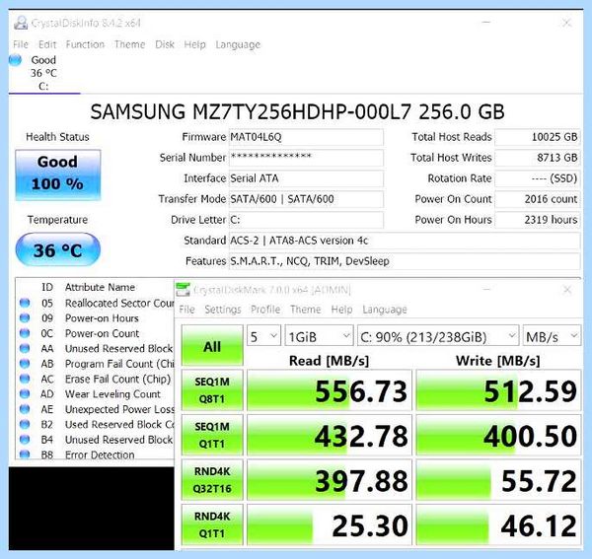The image size is (592, 559).
Task: Click status orb for Used Reserved Block row
Action: tap(25, 424)
